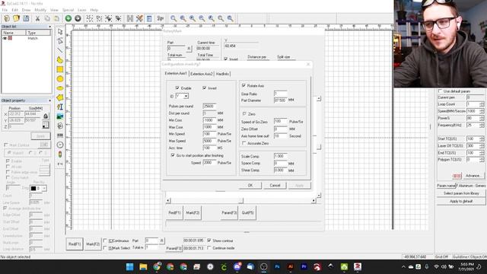Select the Vector file import tool

point(60,126)
